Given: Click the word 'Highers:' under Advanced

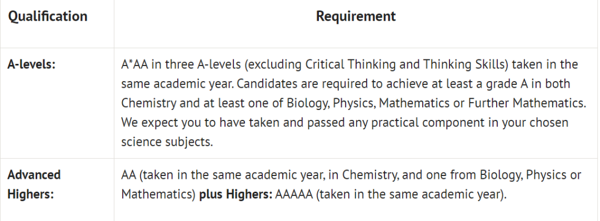Looking at the screenshot, I should [x=30, y=194].
